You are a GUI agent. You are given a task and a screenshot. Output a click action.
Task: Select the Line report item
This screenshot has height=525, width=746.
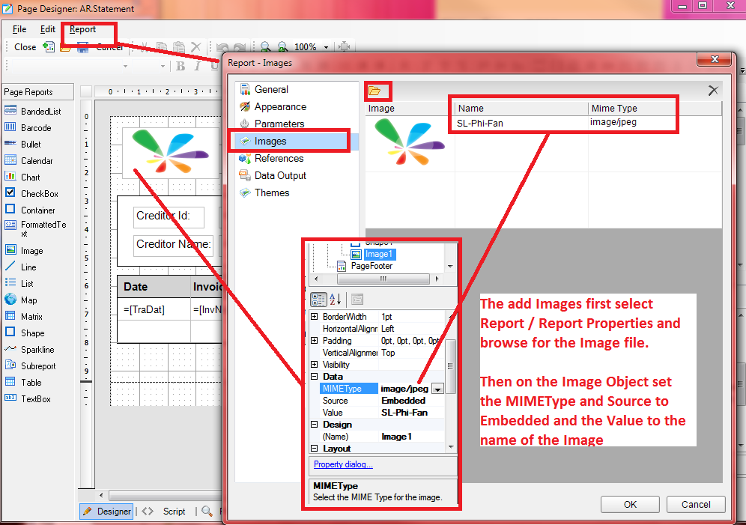coord(20,267)
